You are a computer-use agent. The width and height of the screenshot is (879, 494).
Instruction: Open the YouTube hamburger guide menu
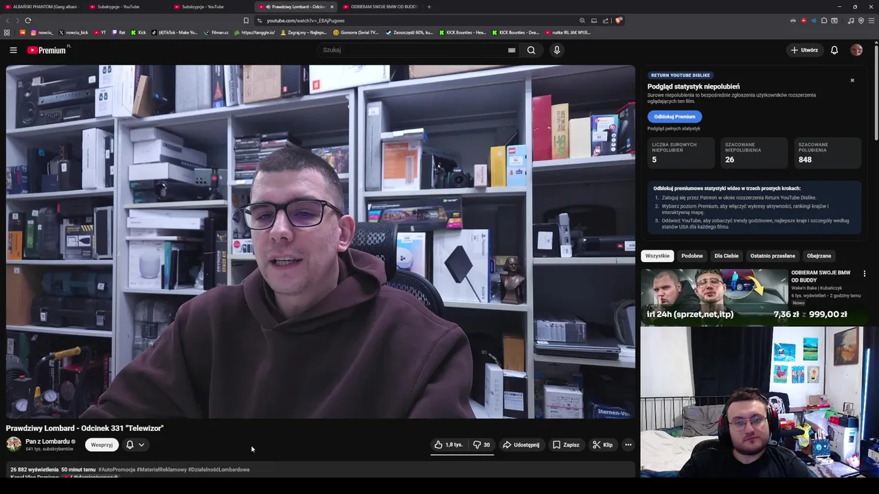[x=13, y=50]
